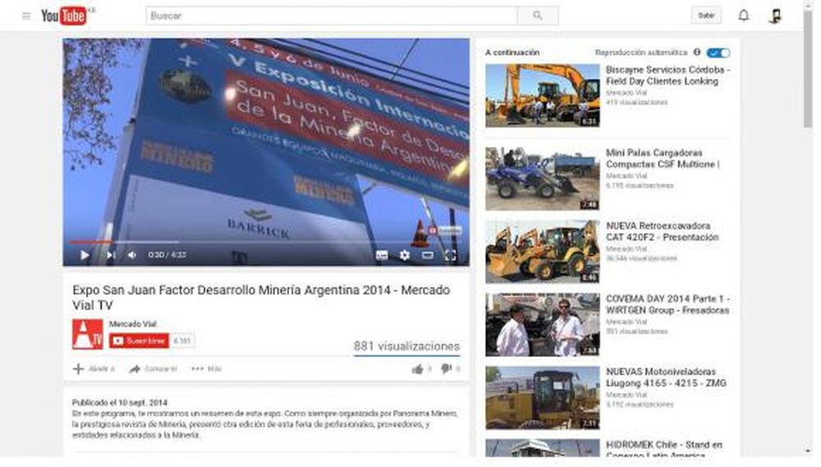Click the subscribe watermark in the video

pos(444,231)
